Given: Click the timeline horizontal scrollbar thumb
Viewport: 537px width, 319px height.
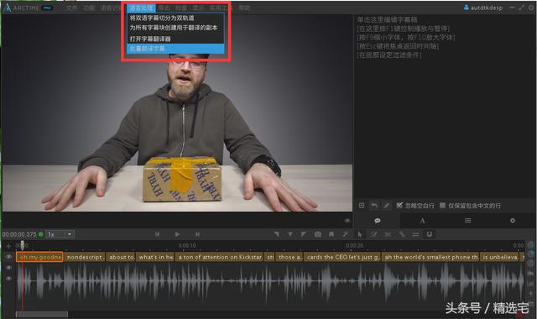Looking at the screenshot, I should 42,314.
